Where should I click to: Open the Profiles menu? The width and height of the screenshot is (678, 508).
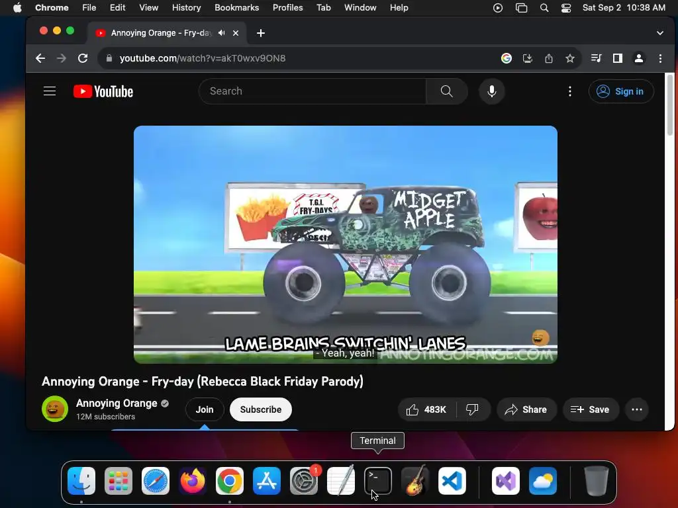click(x=287, y=7)
